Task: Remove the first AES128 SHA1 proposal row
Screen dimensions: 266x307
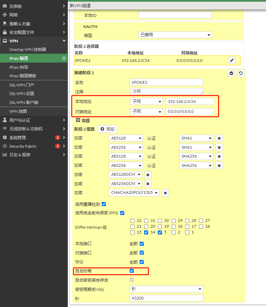Action: click(219, 138)
